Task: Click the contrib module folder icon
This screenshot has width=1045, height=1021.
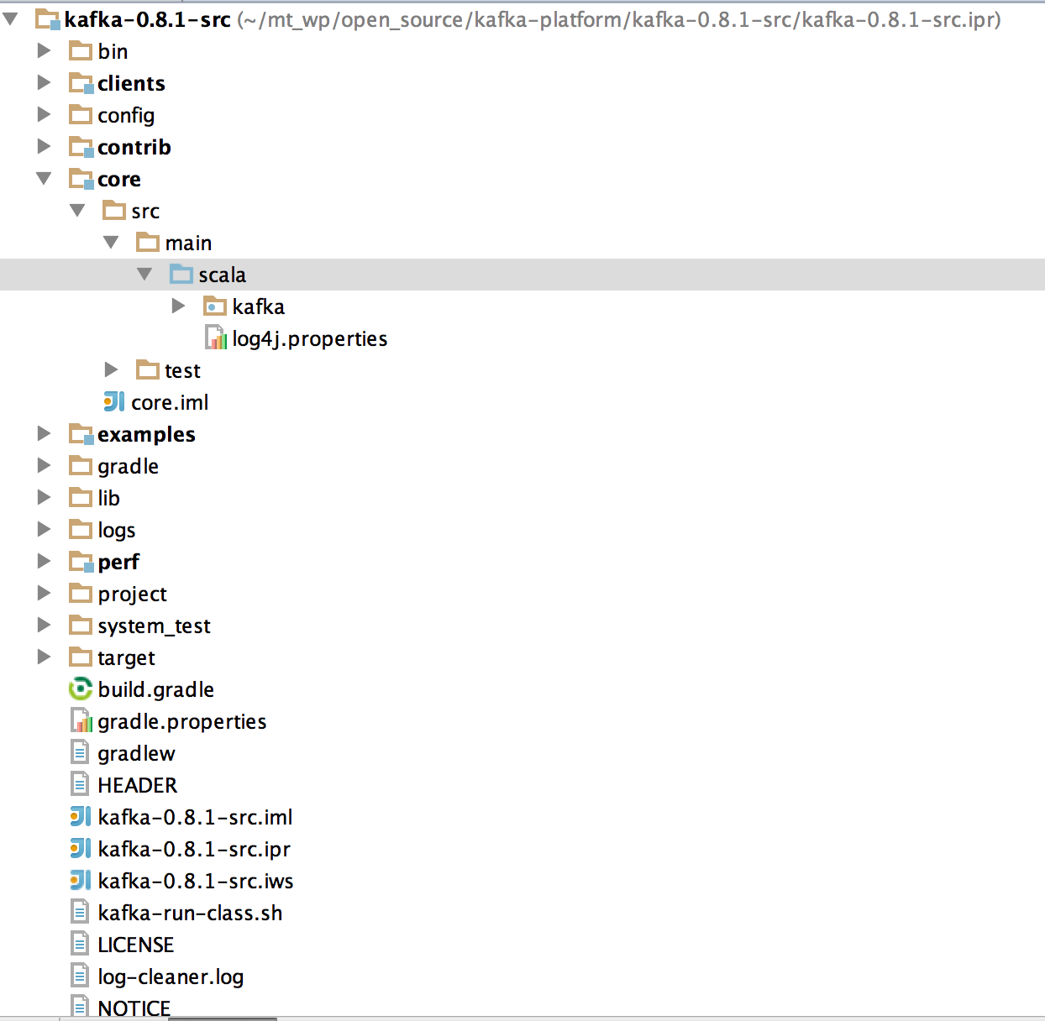Action: coord(81,147)
